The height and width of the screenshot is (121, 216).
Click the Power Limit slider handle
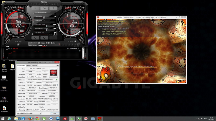click(x=44, y=18)
